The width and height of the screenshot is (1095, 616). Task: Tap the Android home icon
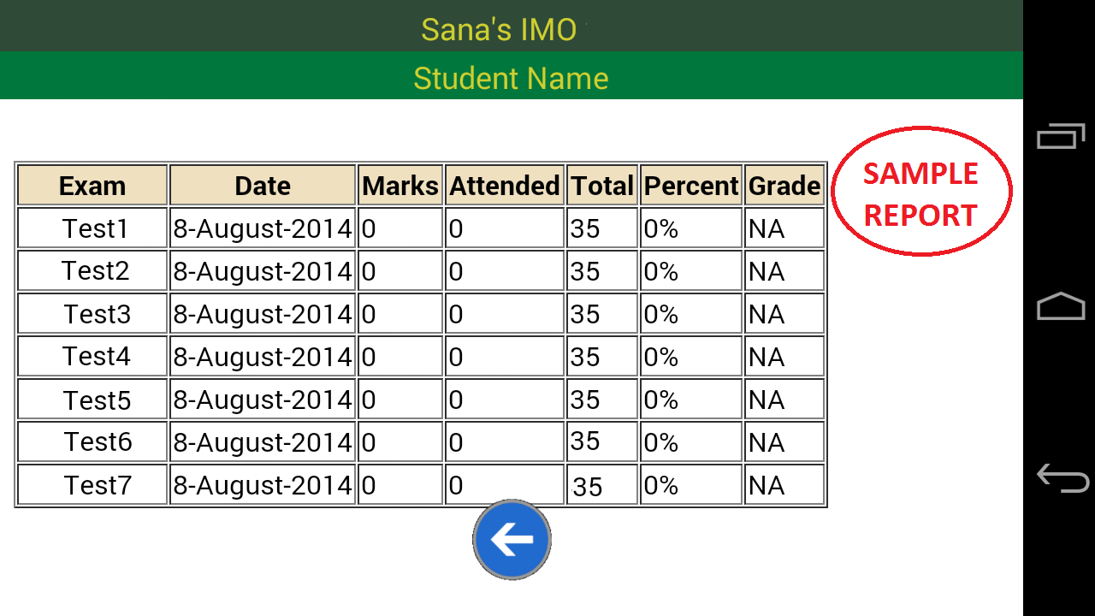coord(1061,308)
